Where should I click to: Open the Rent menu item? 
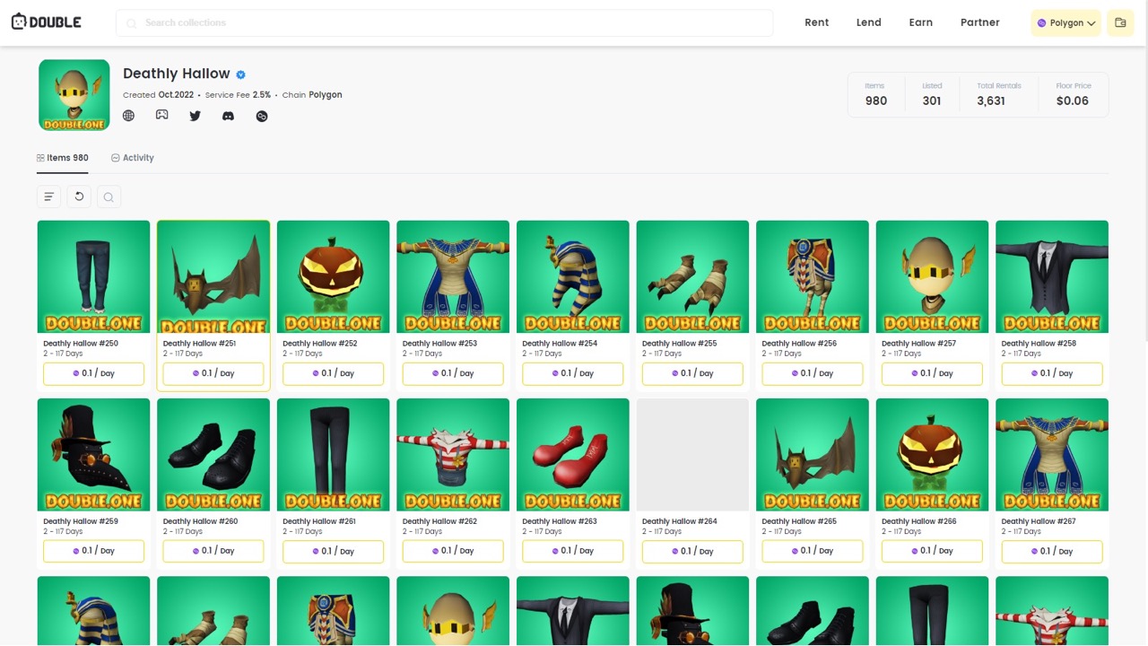(816, 22)
